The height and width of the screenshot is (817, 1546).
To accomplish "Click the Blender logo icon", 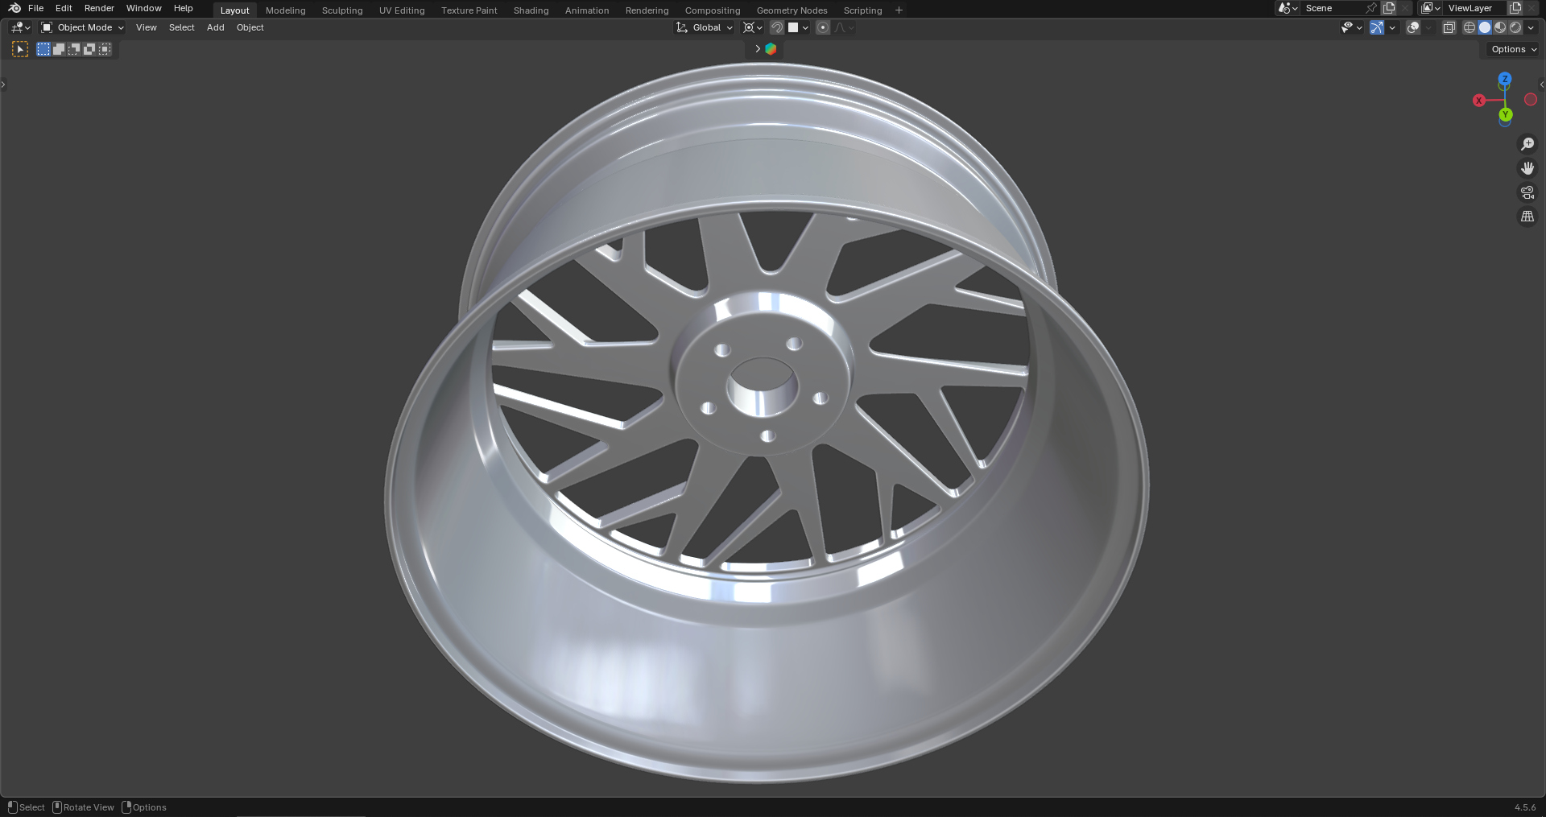I will (x=14, y=8).
